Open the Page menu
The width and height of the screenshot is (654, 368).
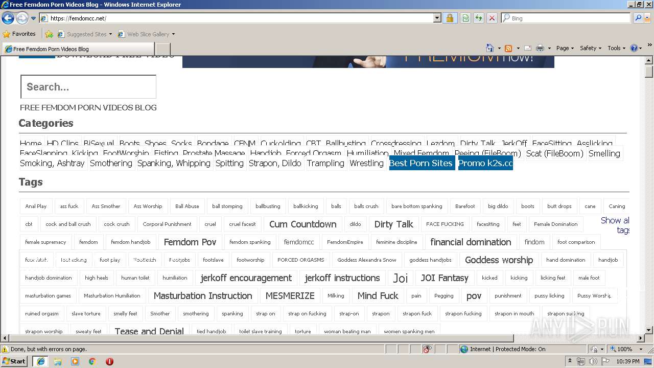pyautogui.click(x=565, y=48)
